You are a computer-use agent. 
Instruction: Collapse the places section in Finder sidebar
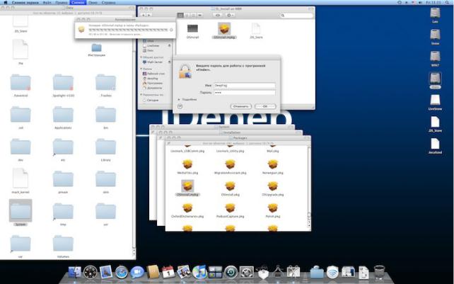coord(141,69)
